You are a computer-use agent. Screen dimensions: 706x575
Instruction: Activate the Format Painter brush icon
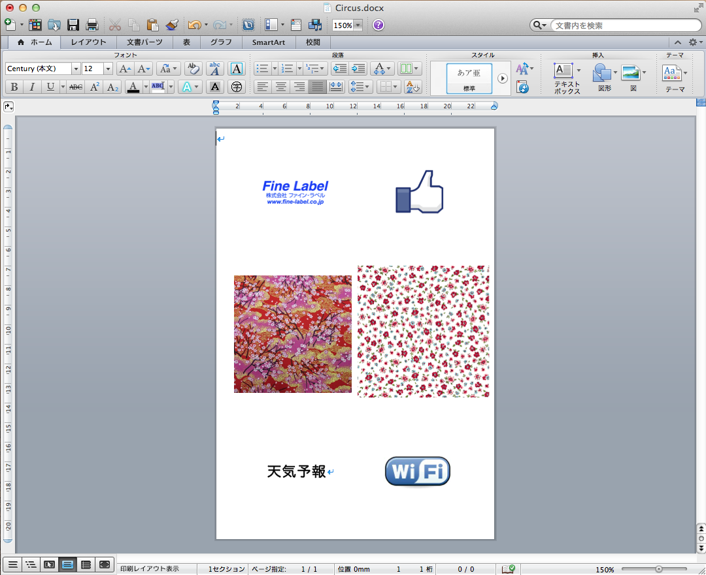(x=172, y=25)
